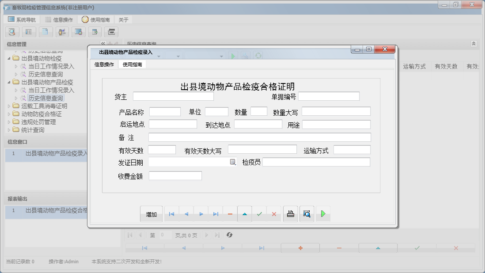Open the calendar picker for 发证日期

[x=233, y=162]
